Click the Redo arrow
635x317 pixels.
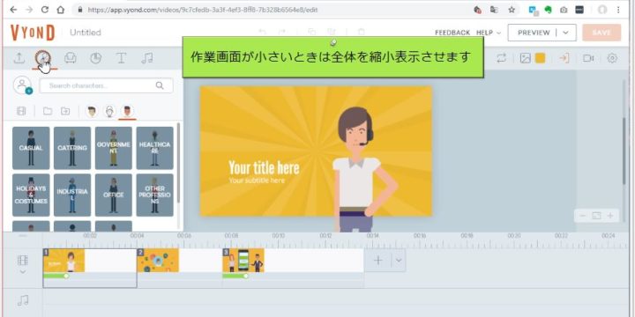pos(281,32)
